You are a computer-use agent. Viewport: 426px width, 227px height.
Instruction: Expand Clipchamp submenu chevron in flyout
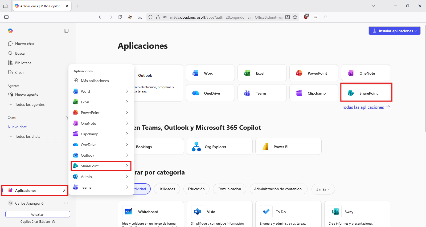pyautogui.click(x=127, y=134)
